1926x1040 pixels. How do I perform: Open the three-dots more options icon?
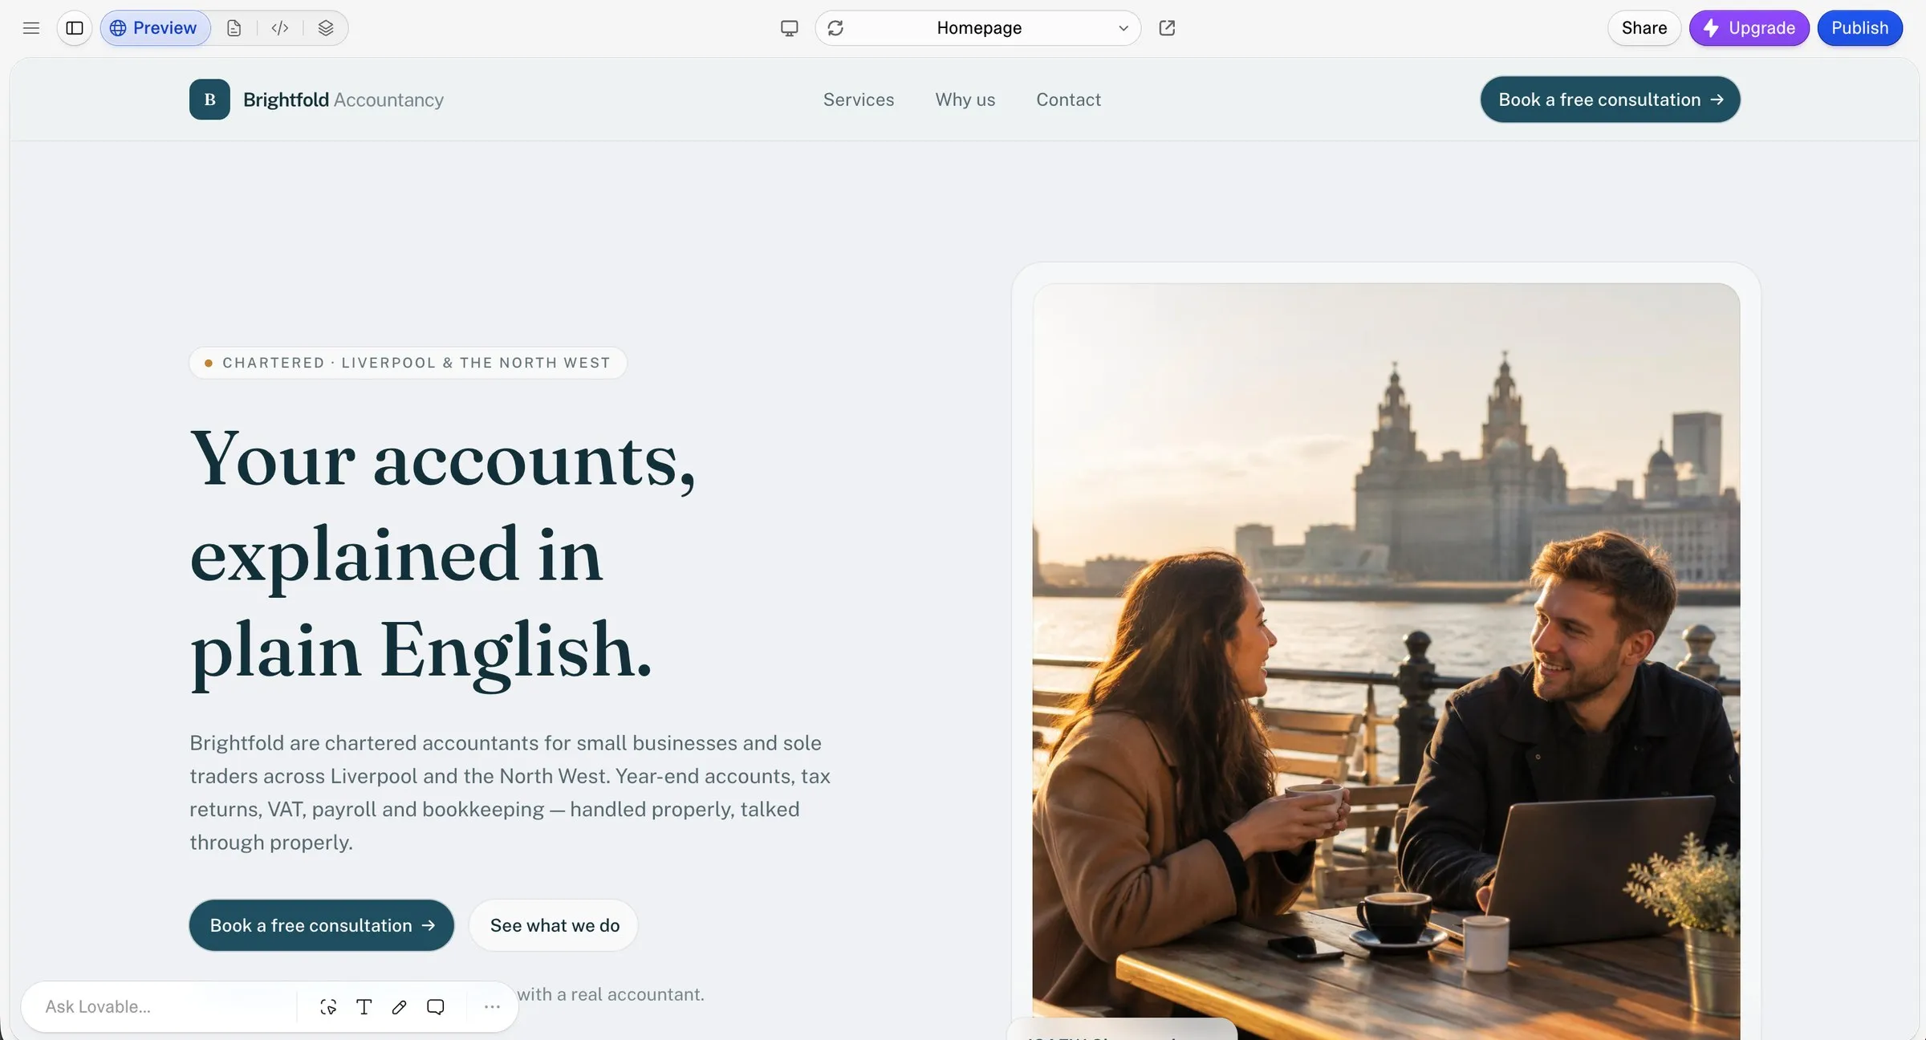tap(492, 1006)
